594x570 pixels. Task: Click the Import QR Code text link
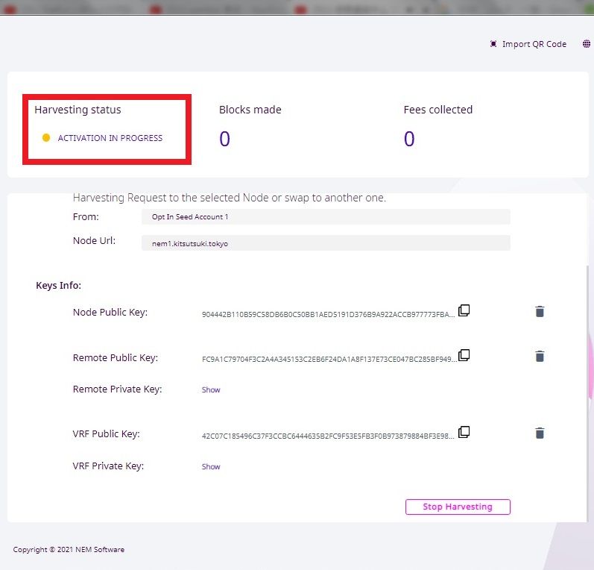coord(534,44)
